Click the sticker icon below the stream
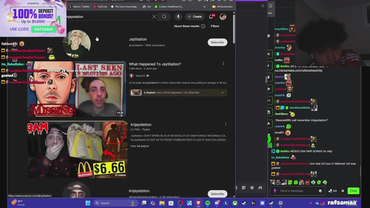Screen dimensions: 370x208 (x=244, y=188)
